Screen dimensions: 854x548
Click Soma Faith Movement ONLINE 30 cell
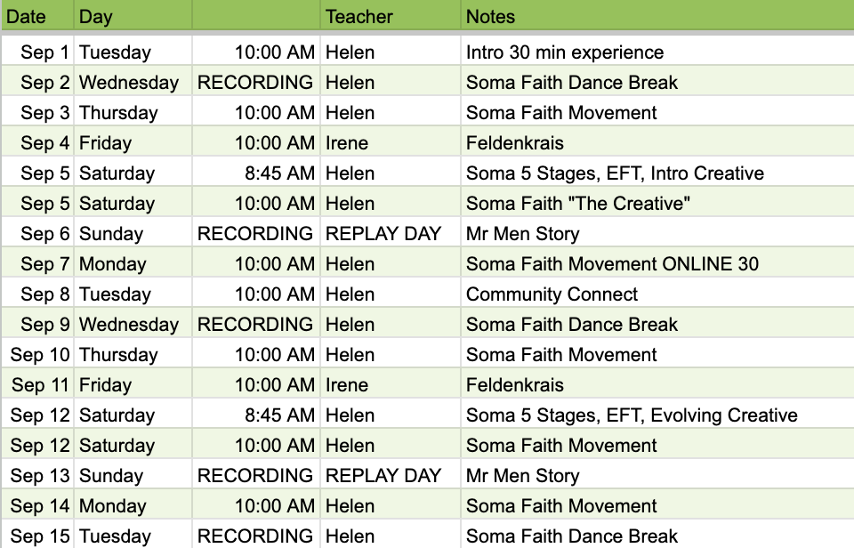pos(657,263)
